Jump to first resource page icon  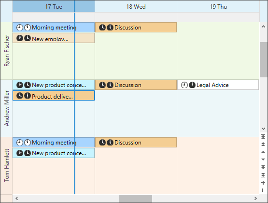[x=263, y=136]
